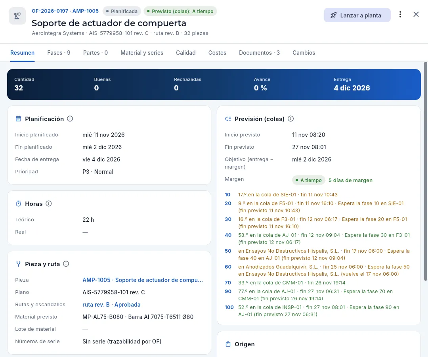Show info tooltip next to Pieza y ruta
The image size is (428, 357).
click(x=66, y=264)
